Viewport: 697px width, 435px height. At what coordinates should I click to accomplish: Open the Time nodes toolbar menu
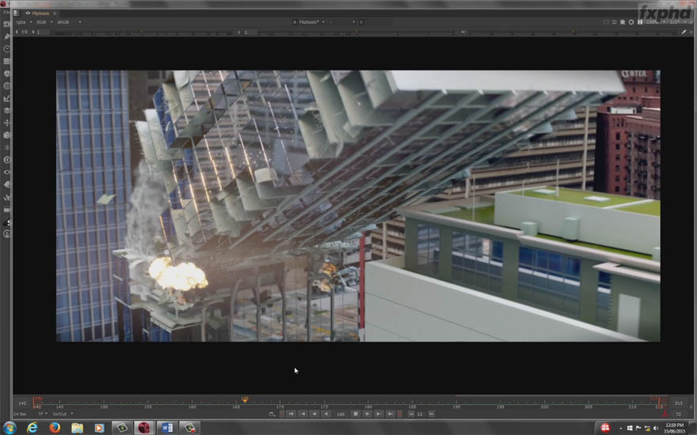click(x=6, y=49)
